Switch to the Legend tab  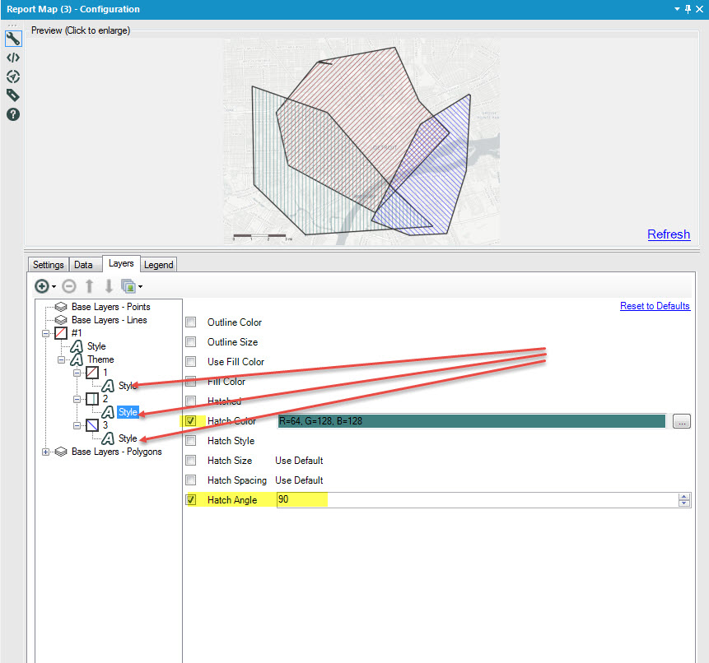(158, 264)
